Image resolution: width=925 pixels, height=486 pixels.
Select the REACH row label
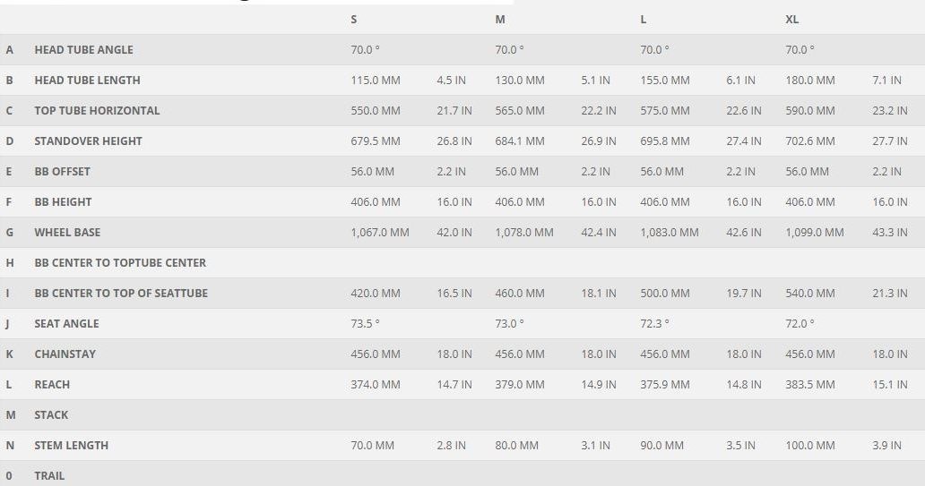click(x=52, y=385)
